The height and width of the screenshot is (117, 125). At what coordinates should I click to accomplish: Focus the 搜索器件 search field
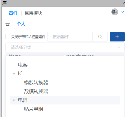coord(70,37)
